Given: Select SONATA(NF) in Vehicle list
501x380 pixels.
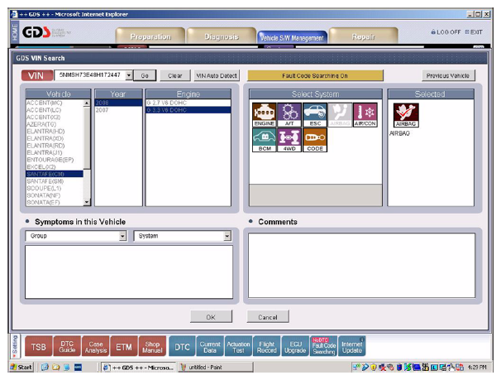Looking at the screenshot, I should pos(55,195).
